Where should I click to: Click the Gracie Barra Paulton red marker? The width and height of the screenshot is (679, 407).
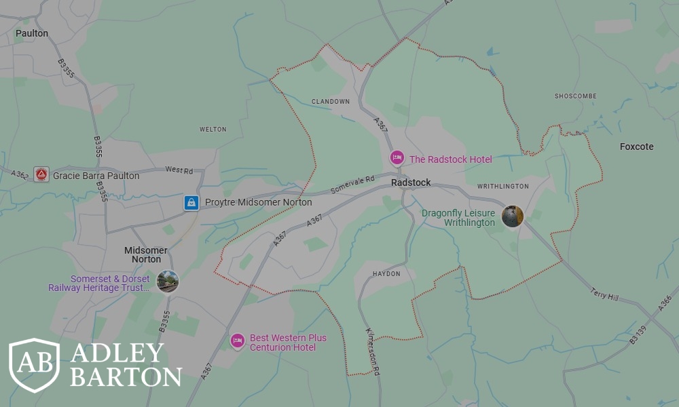[x=41, y=174]
